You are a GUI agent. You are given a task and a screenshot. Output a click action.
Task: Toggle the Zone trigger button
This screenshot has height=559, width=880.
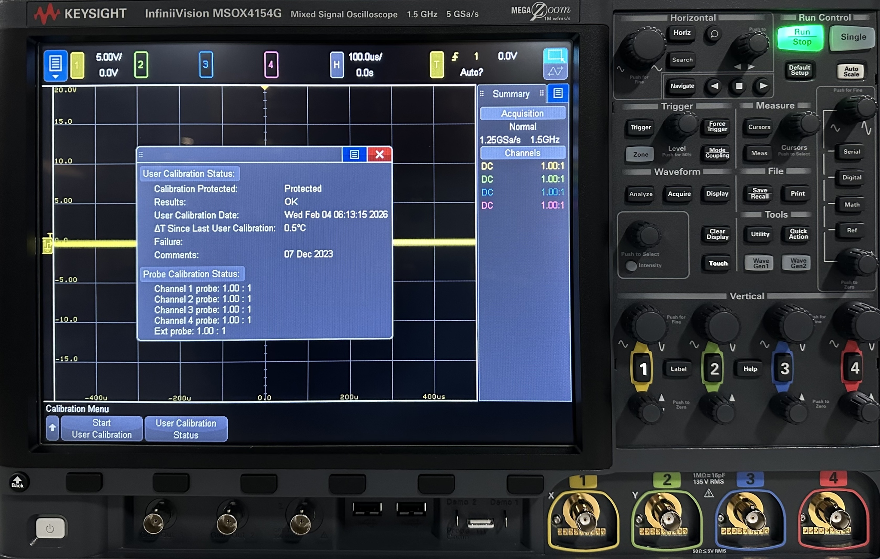[640, 155]
